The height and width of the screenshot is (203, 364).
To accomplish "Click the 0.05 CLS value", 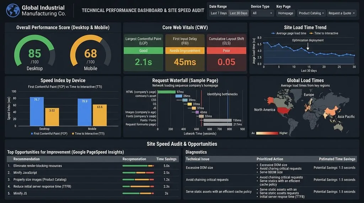I will 226,62.
